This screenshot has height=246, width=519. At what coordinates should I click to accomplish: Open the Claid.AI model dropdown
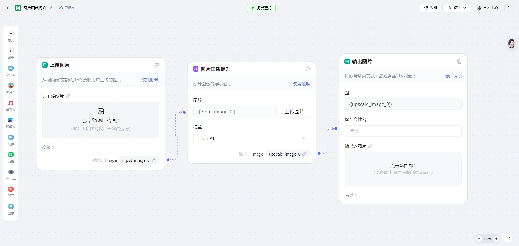click(251, 139)
